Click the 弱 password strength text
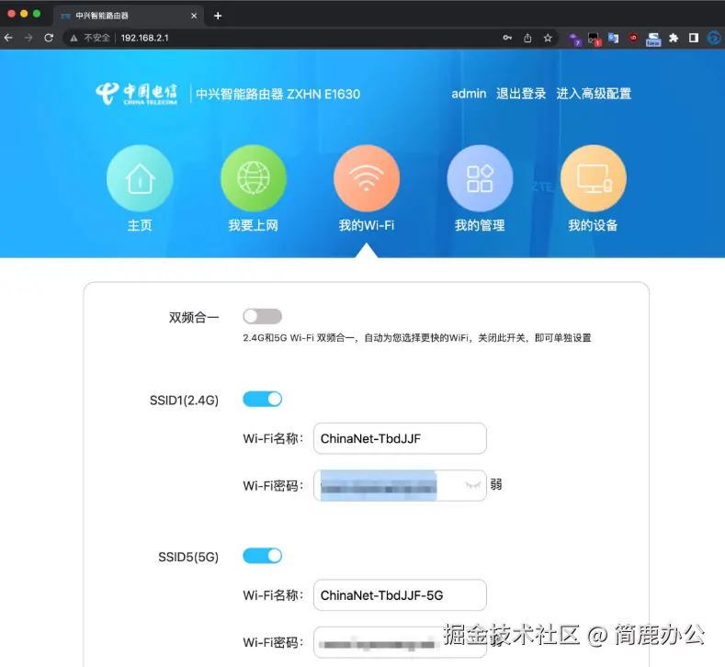This screenshot has height=667, width=725. 496,484
